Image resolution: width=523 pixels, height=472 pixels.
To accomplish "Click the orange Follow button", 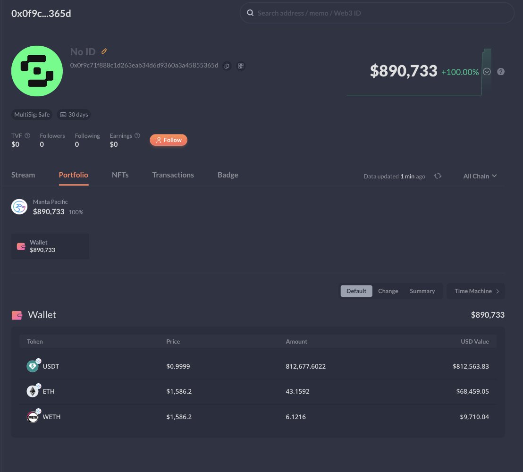I will point(169,140).
